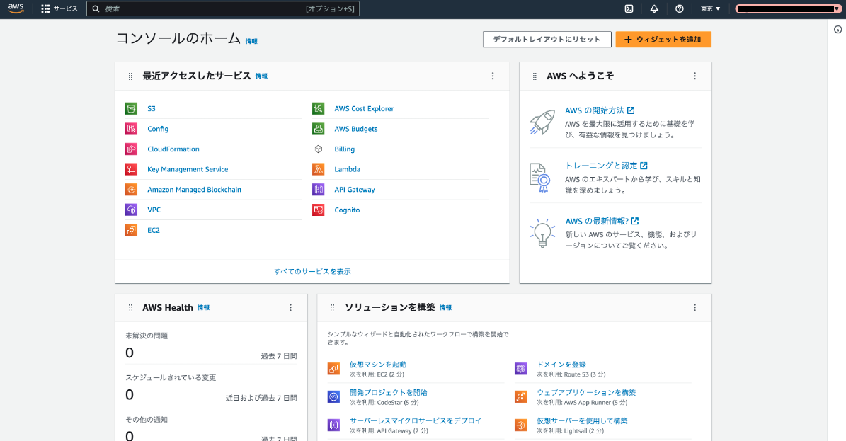Open 情報 link beside AWS Health
846x441 pixels.
point(203,308)
